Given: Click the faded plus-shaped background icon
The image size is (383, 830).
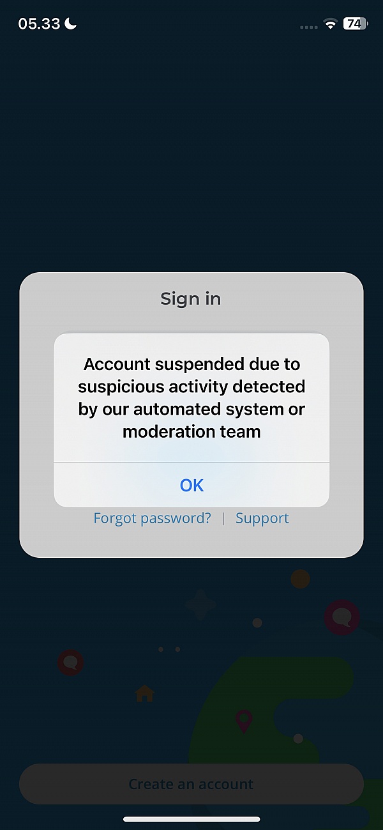Looking at the screenshot, I should click(200, 604).
